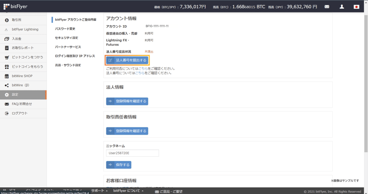Click 登録情報を確認する under 法人情報

coord(127,101)
